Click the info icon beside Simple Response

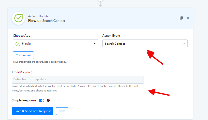point(48,100)
